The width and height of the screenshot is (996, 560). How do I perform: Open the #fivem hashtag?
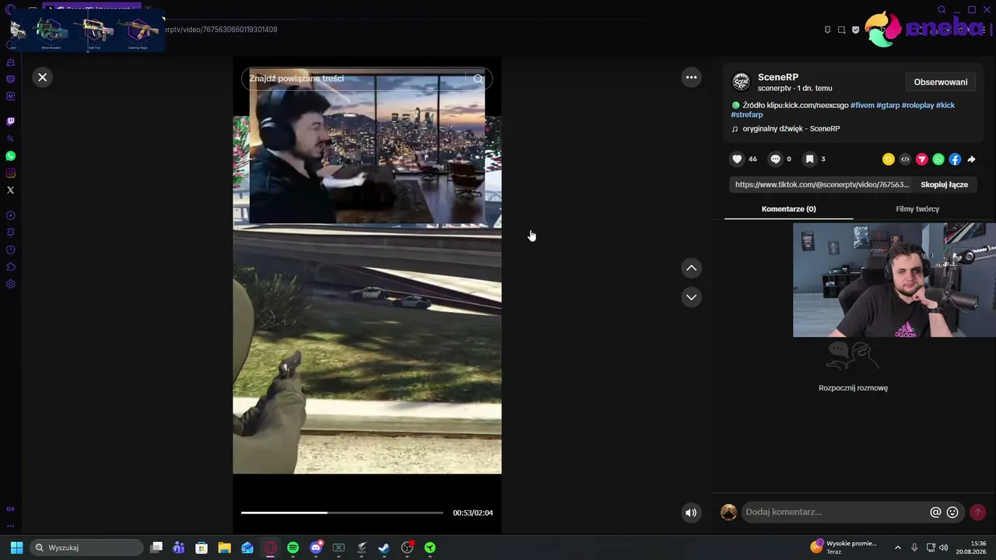[x=862, y=105]
